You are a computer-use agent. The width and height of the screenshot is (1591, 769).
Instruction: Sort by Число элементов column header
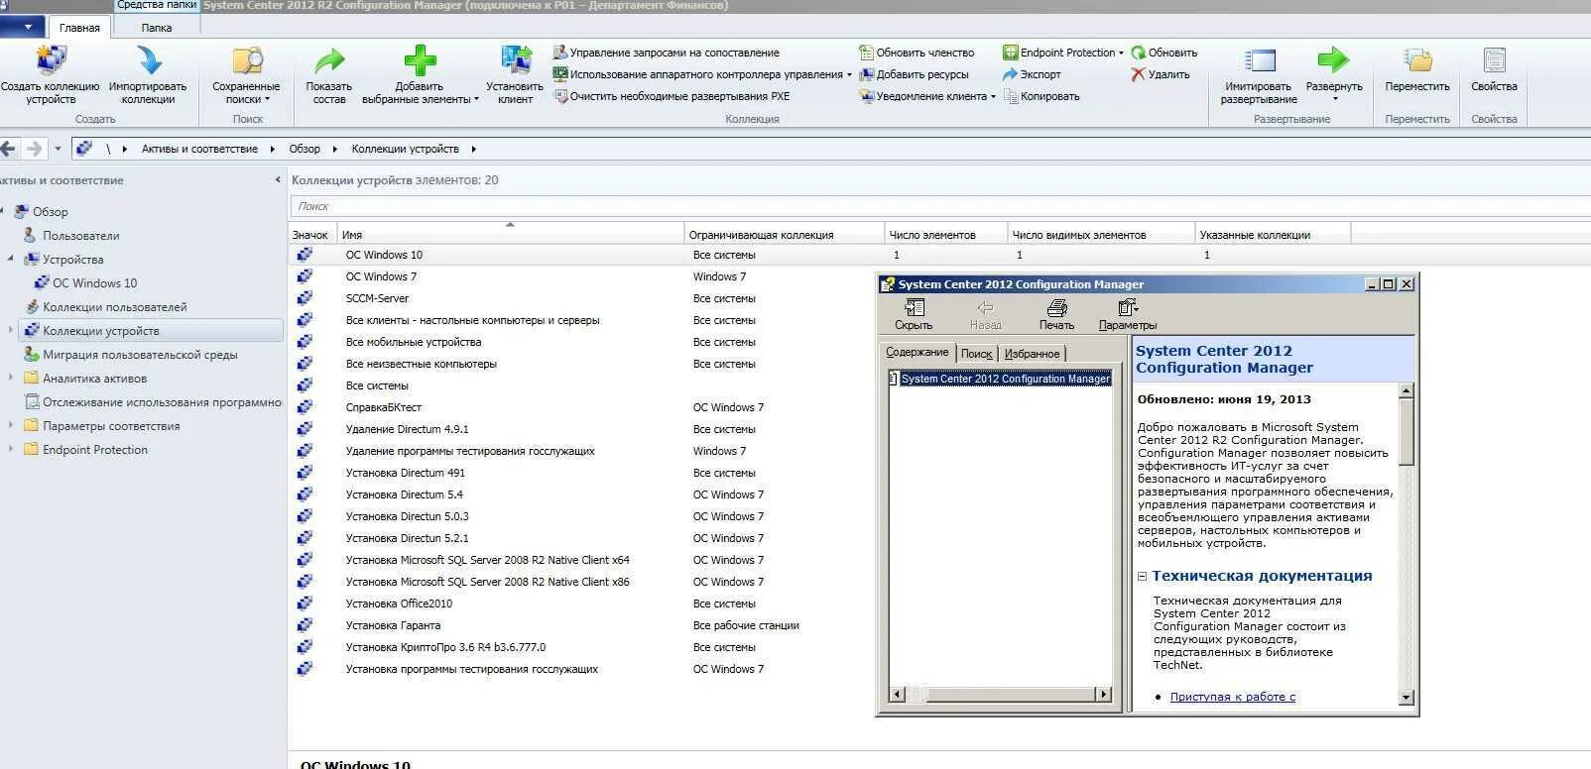point(945,235)
